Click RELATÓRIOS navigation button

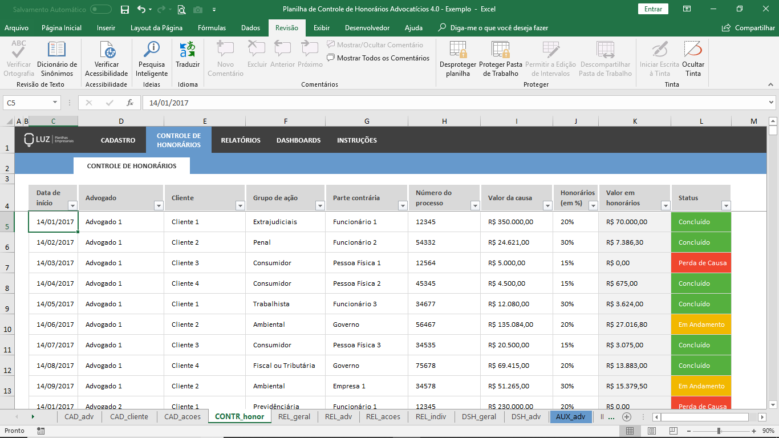click(241, 140)
